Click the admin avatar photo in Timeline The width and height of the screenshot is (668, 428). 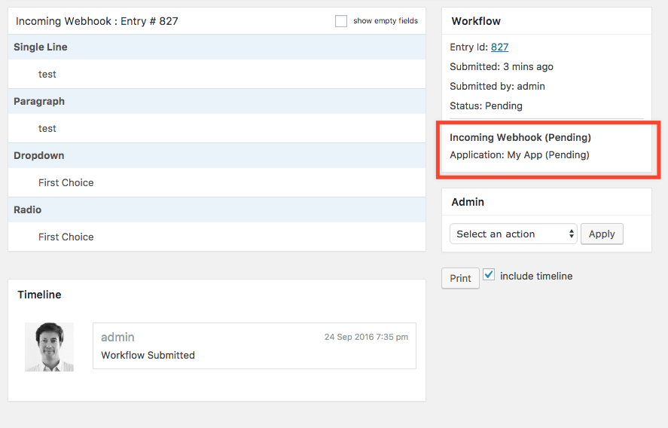(x=50, y=347)
